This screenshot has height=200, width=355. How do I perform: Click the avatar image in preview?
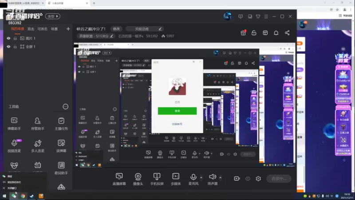tap(177, 86)
